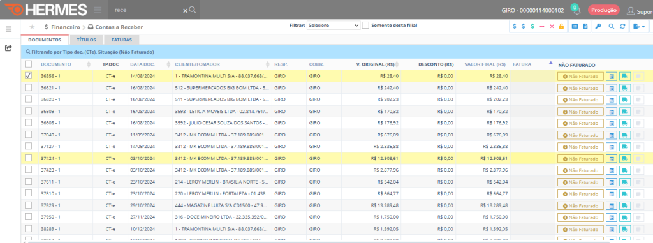Click the TP.DOC column header
The height and width of the screenshot is (243, 653).
110,64
